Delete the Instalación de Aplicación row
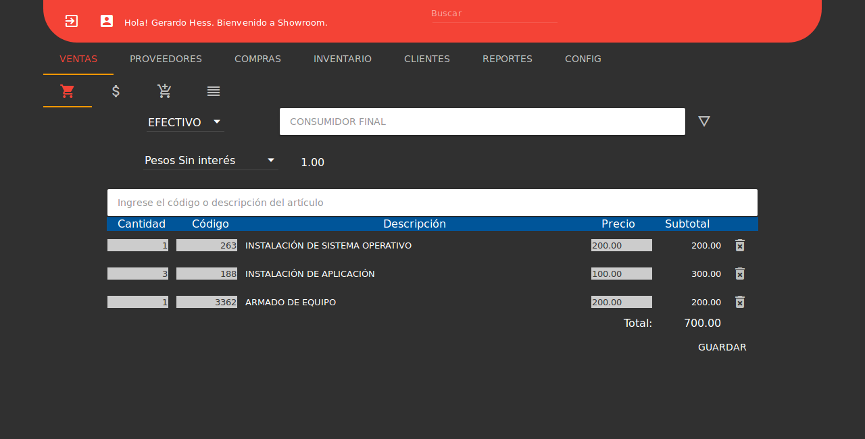Image resolution: width=865 pixels, height=439 pixels. 740,274
